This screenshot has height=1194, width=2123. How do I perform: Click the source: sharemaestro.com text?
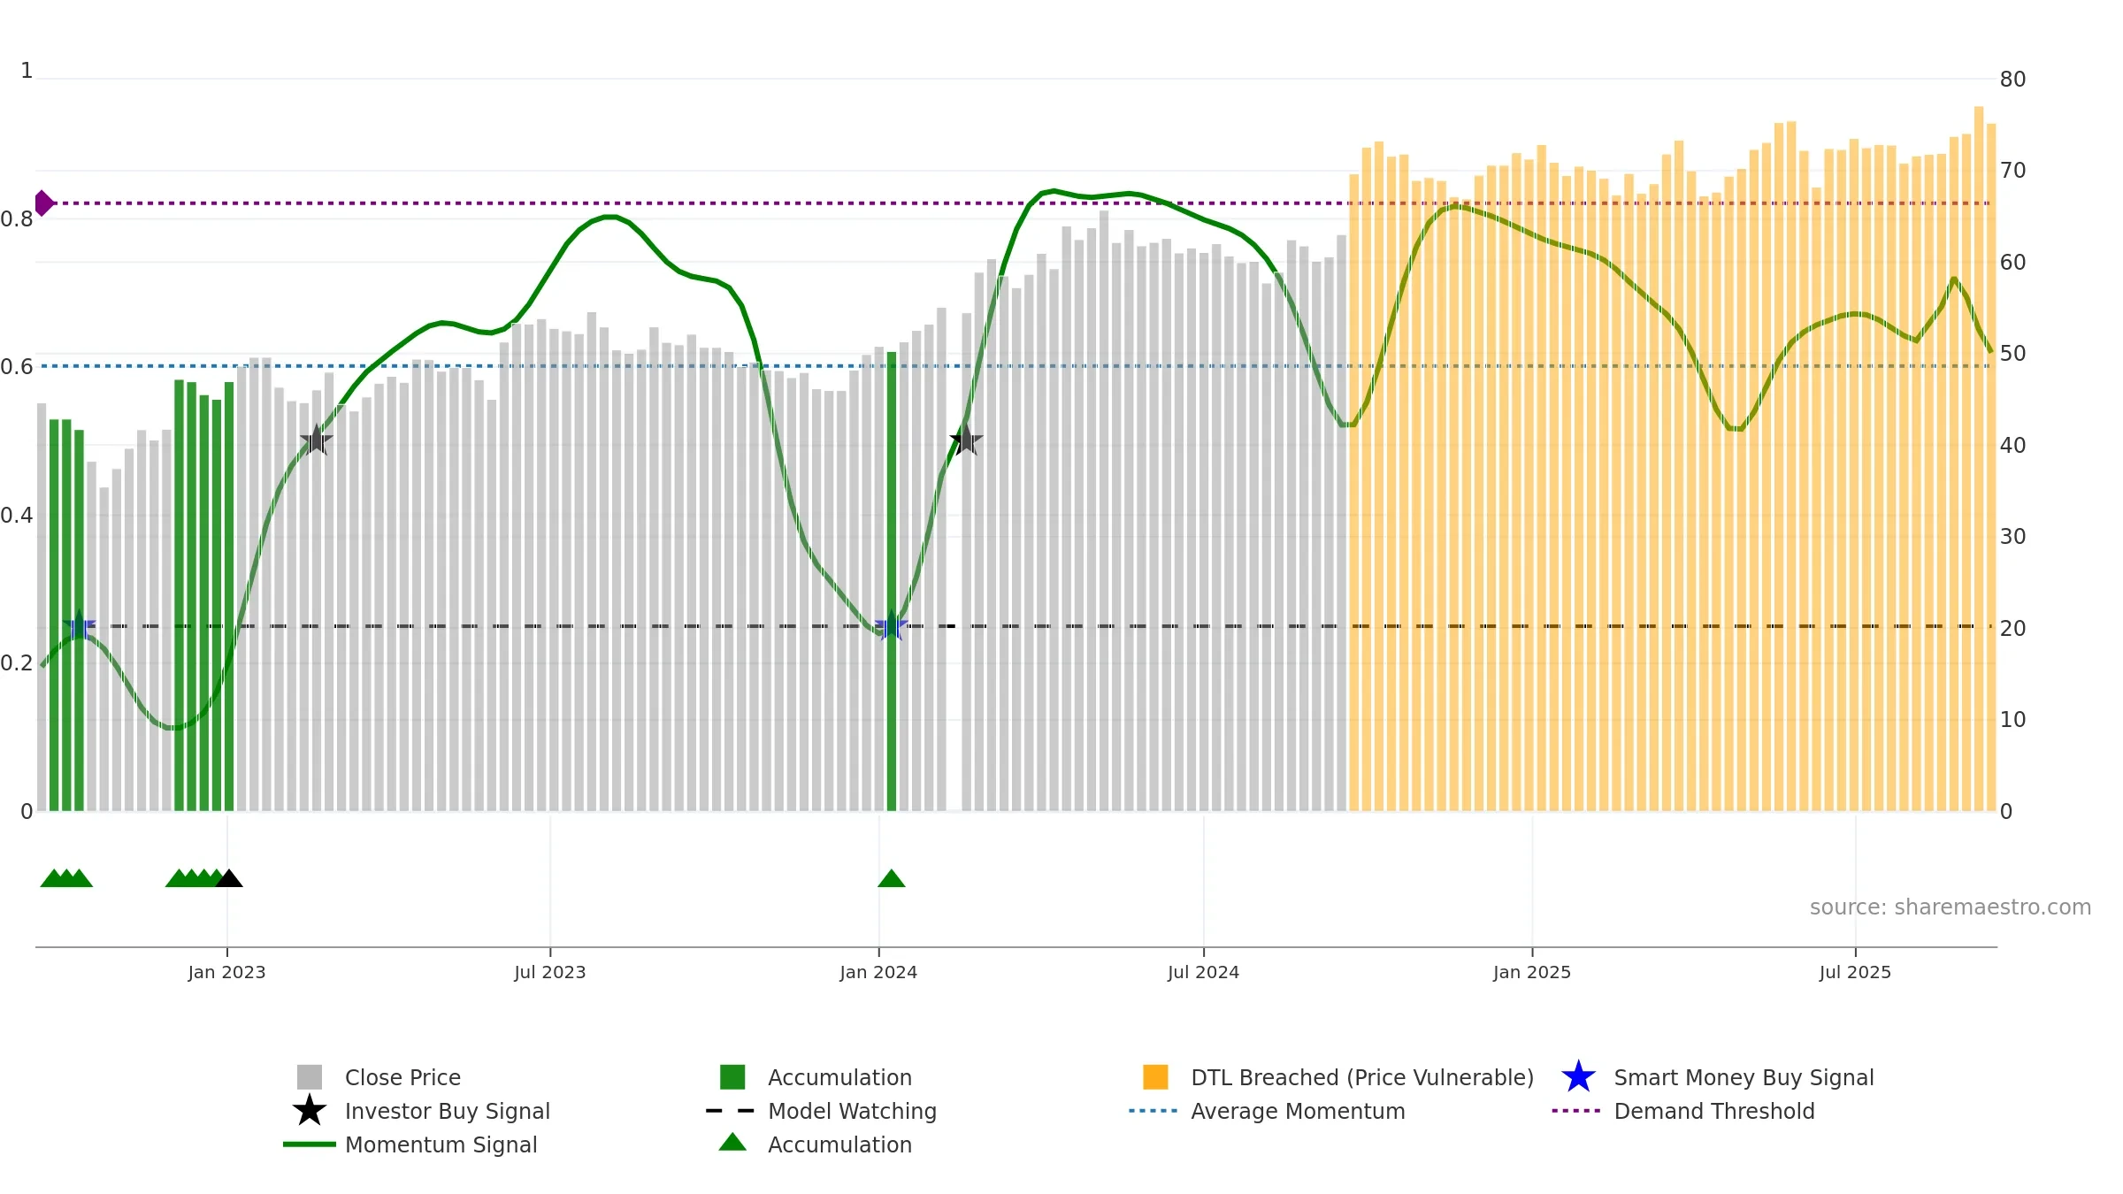click(1951, 907)
